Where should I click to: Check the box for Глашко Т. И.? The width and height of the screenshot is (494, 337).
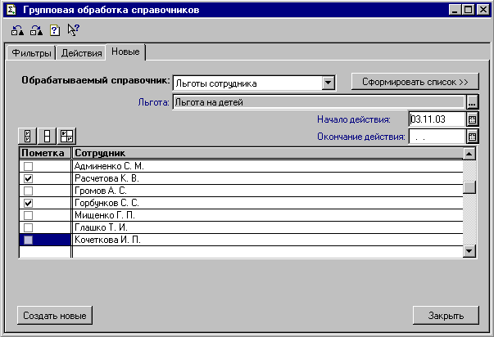pos(28,227)
